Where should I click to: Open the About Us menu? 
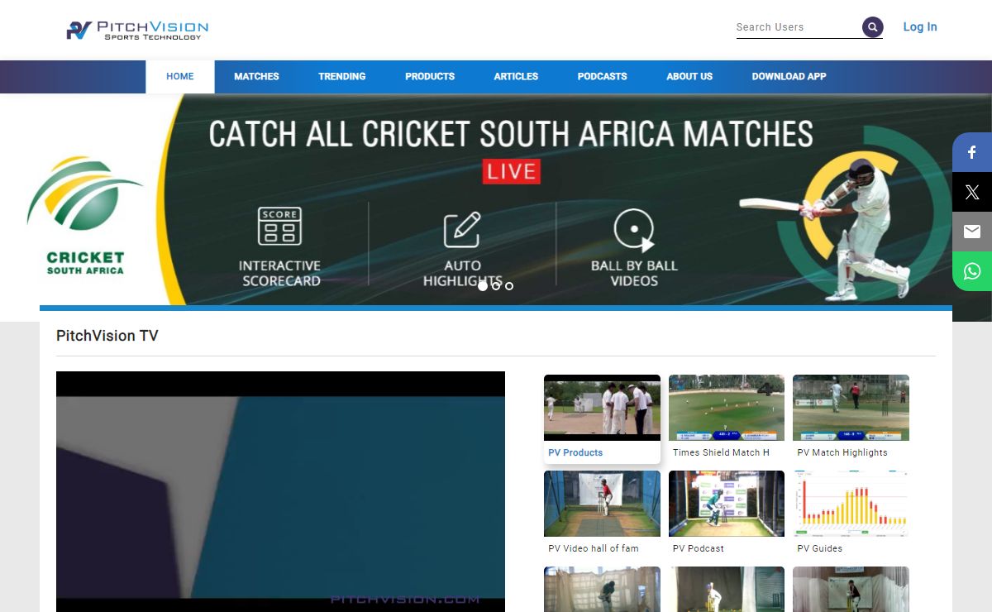coord(689,77)
